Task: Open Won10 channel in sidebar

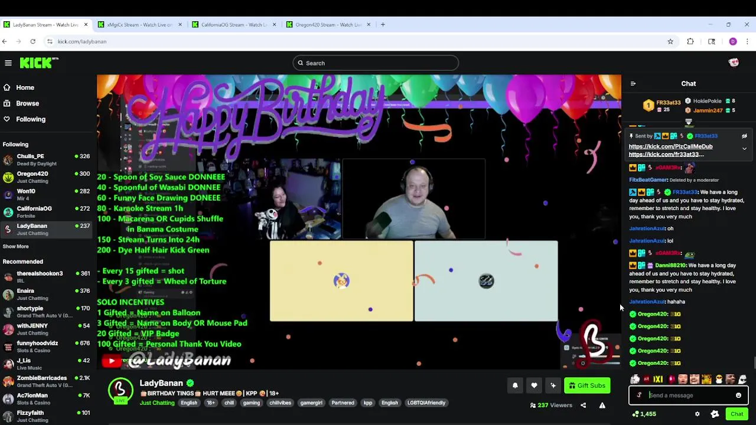Action: 46,194
